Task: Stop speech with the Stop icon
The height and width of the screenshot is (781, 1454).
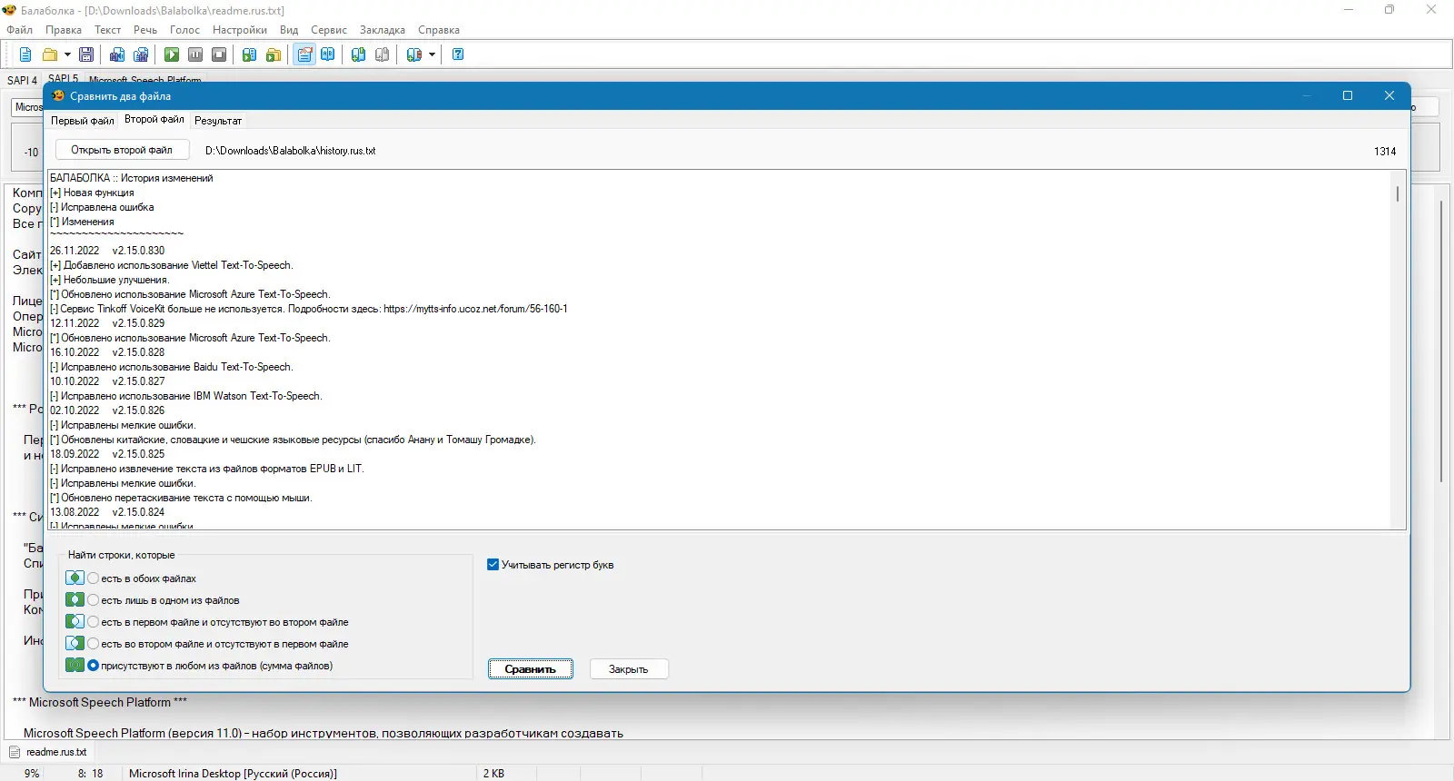Action: click(219, 54)
